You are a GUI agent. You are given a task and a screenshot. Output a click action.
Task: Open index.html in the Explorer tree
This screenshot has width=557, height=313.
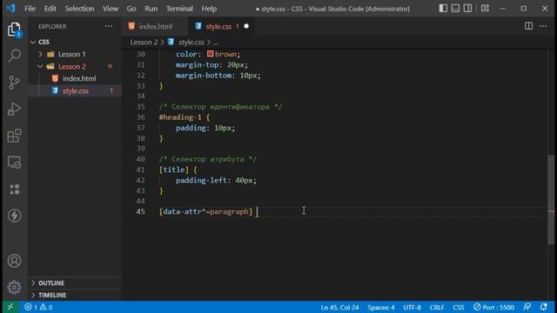point(79,78)
